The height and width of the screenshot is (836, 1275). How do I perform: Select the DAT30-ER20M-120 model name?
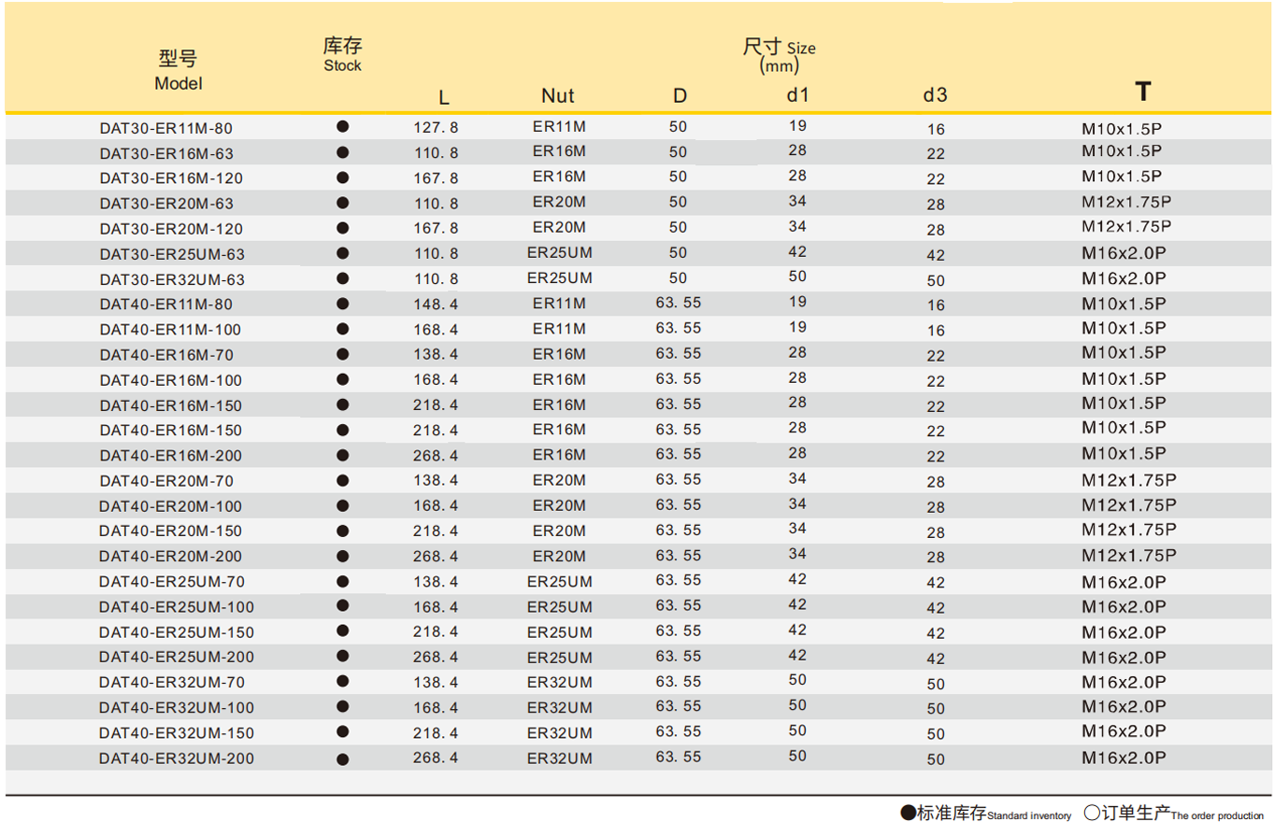[x=166, y=228]
